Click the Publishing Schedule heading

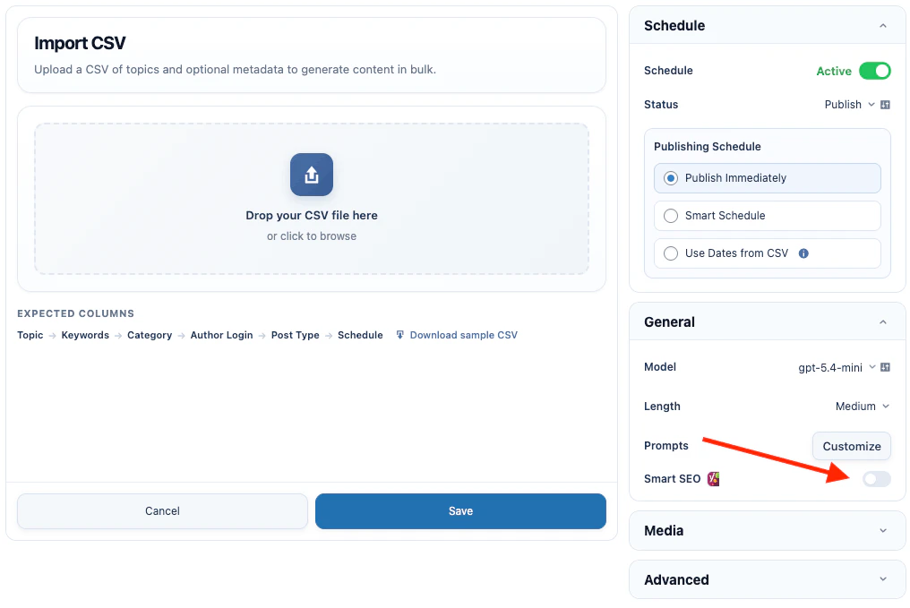point(708,146)
